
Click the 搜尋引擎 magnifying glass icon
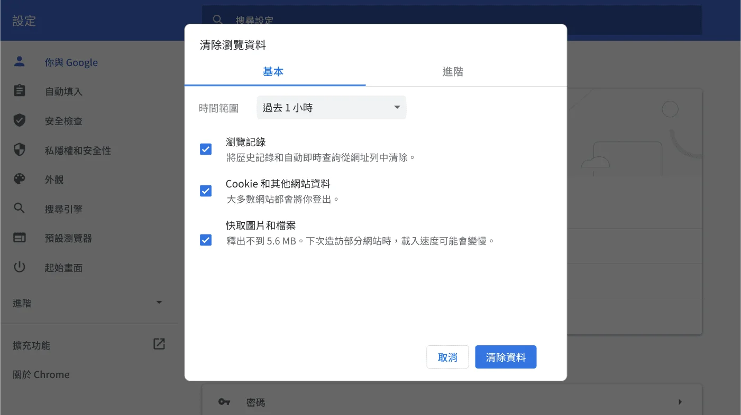19,209
